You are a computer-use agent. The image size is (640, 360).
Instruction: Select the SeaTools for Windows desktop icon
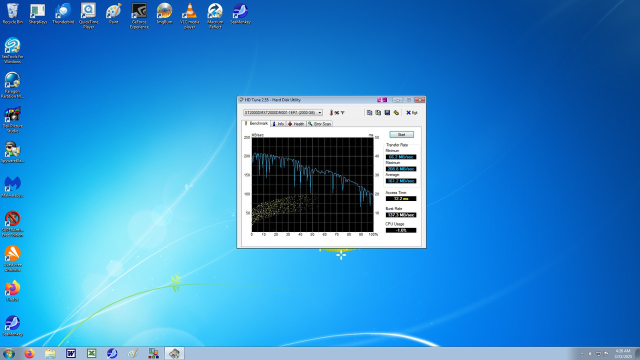[12, 50]
